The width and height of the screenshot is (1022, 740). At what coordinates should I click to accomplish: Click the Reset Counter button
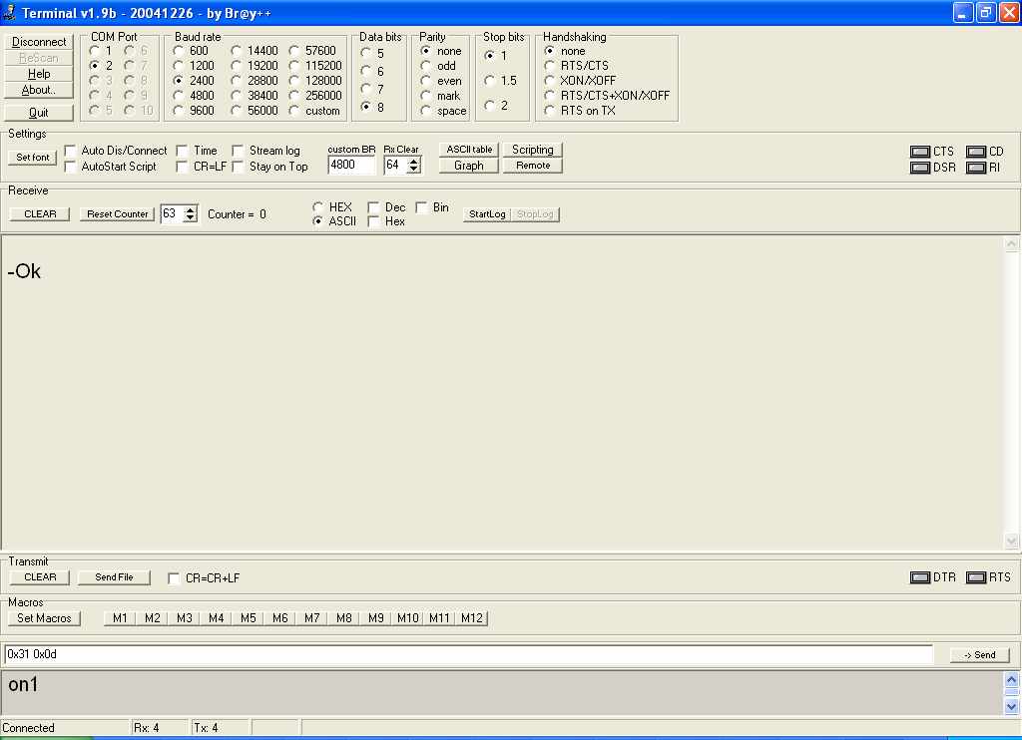point(118,214)
